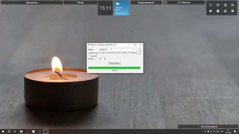Image resolution: width=239 pixels, height=134 pixels.
Task: Click the four-squares grid icon in top-right panel
Action: pyautogui.click(x=233, y=11)
